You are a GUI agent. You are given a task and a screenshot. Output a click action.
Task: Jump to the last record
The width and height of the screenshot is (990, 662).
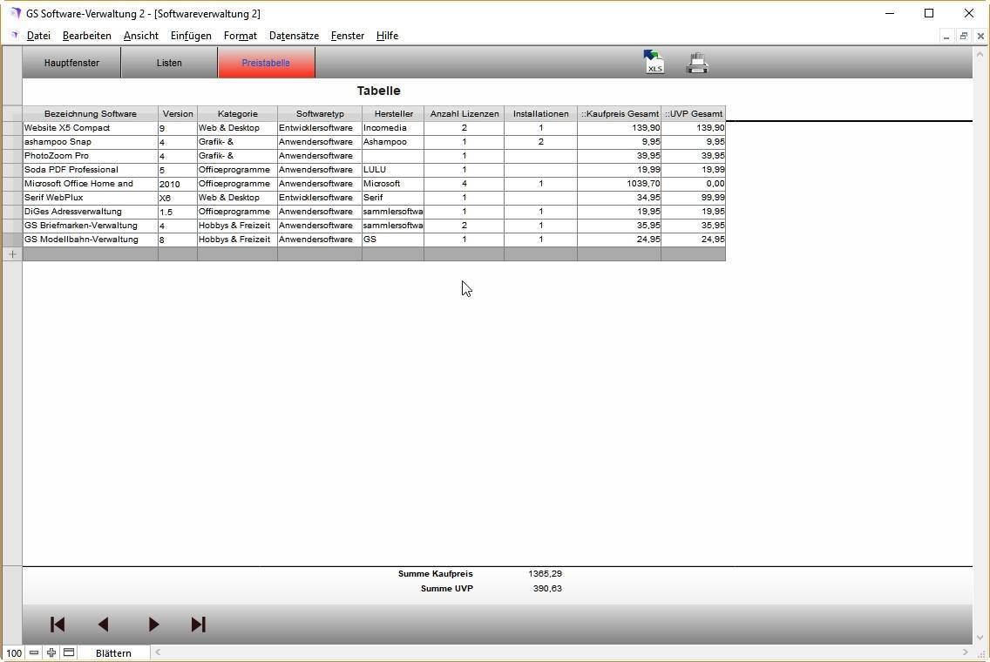point(198,625)
